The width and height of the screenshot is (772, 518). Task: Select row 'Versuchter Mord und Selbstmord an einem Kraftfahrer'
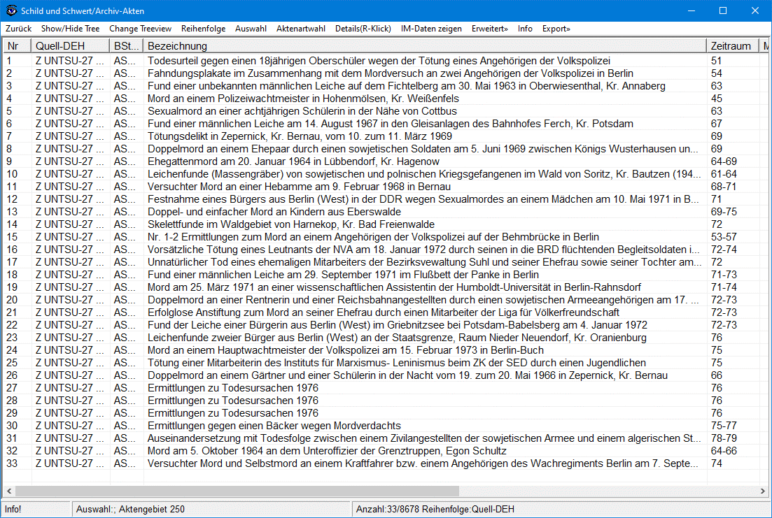pos(385,463)
